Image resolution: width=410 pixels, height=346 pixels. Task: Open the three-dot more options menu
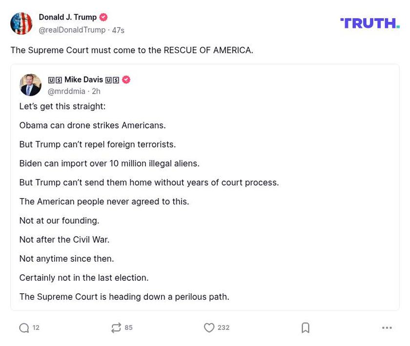pyautogui.click(x=387, y=327)
